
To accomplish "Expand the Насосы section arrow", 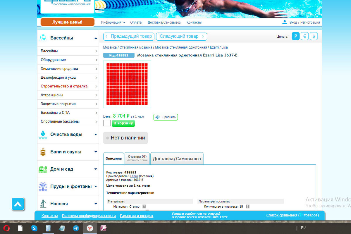I will click(x=96, y=204).
